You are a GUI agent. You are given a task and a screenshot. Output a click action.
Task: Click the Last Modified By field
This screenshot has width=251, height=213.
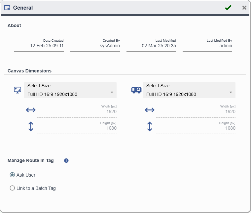tap(207, 46)
